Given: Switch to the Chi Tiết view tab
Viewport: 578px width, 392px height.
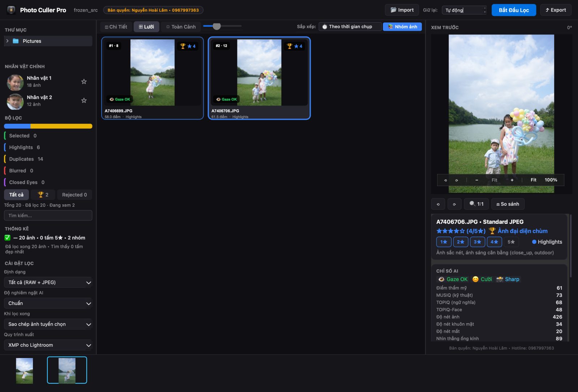Looking at the screenshot, I should [x=116, y=27].
